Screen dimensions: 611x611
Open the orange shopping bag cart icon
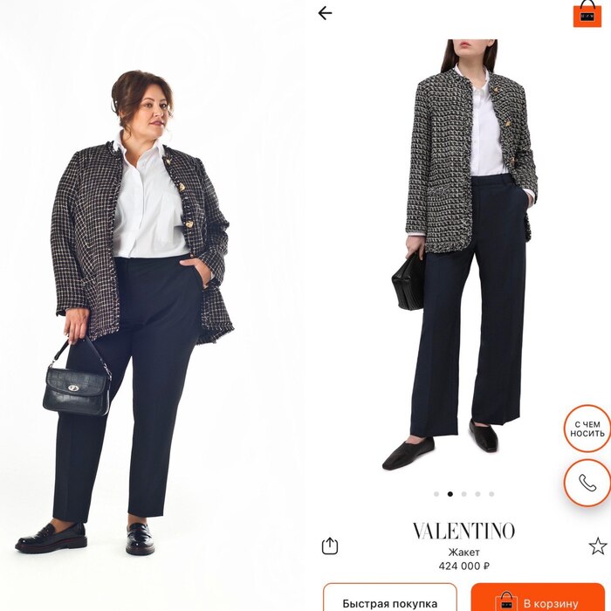(x=587, y=14)
